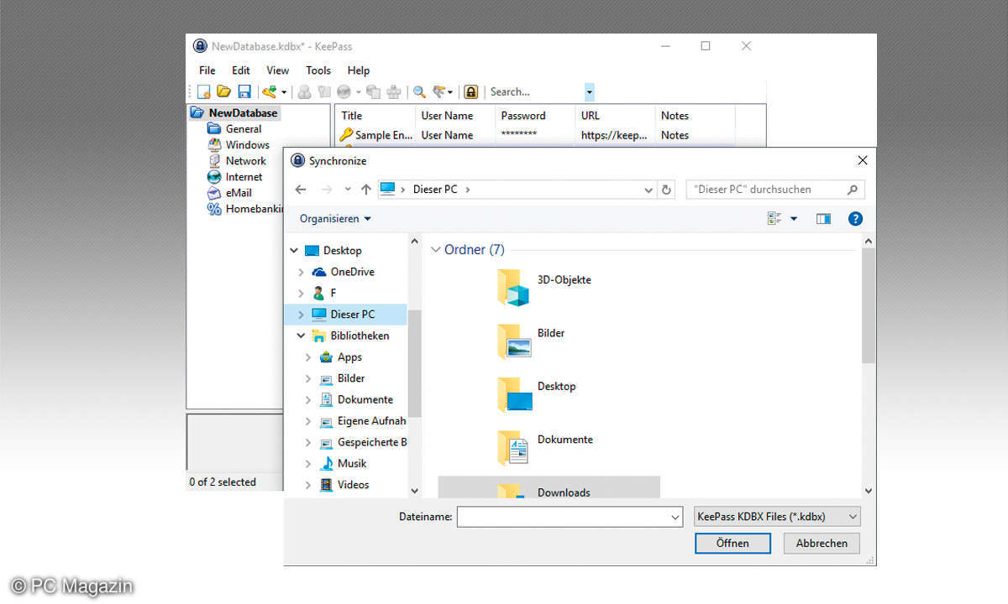Click the Save database floppy icon in KeePass
The width and height of the screenshot is (1008, 604).
pos(244,91)
